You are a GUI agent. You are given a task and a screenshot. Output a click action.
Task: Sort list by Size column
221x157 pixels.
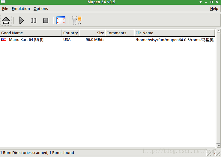tap(92, 33)
